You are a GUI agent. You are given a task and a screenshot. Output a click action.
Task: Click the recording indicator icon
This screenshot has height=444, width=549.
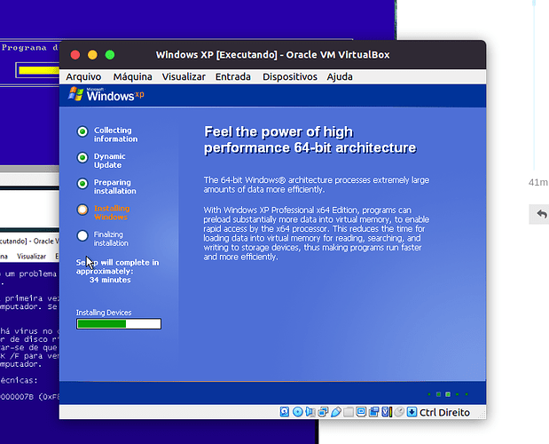coord(373,412)
